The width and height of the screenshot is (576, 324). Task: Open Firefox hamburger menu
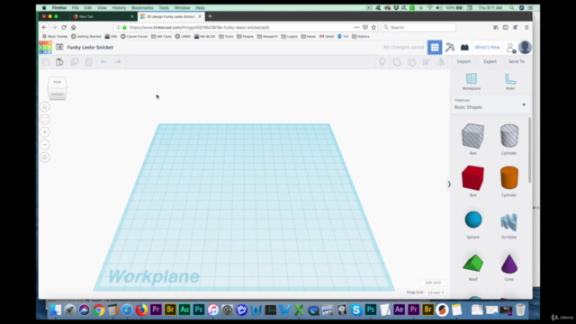pos(526,27)
